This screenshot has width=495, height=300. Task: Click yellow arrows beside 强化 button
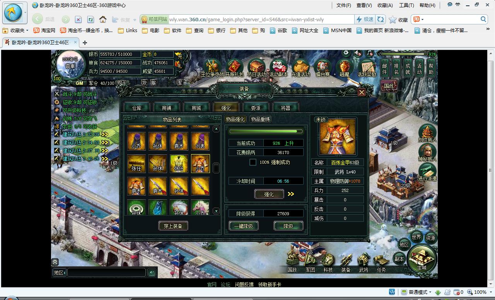point(291,194)
